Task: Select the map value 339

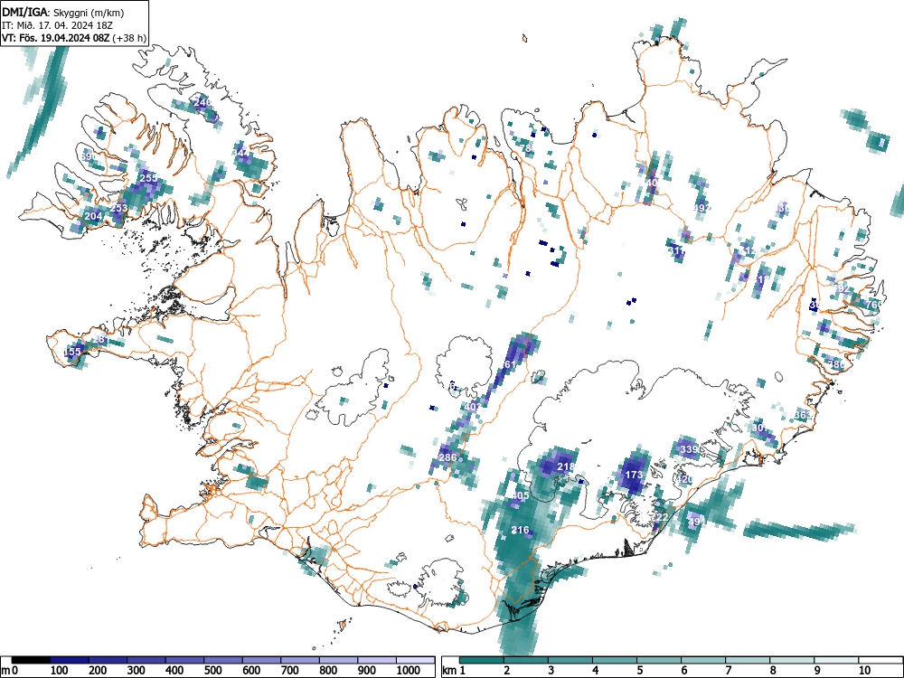Action: coord(689,449)
